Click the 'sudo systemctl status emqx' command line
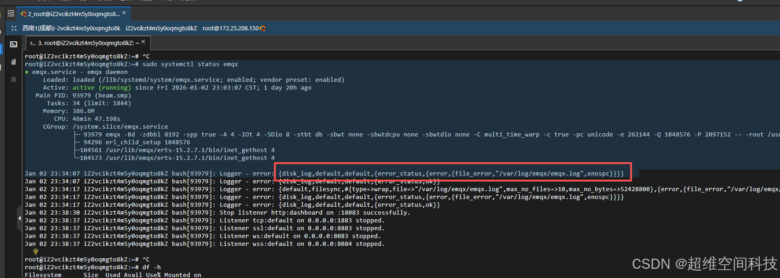780x278 pixels. coord(190,64)
